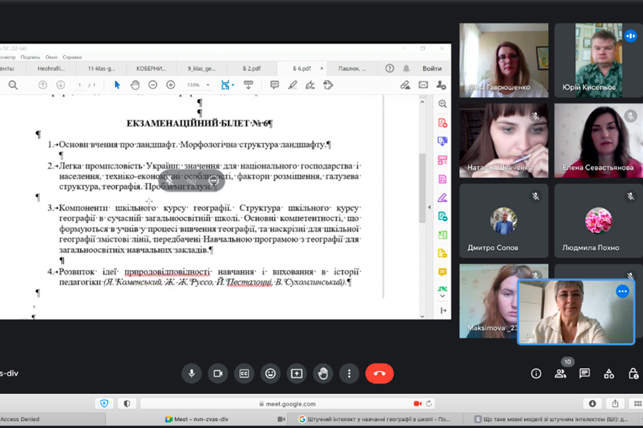Viewport: 643px width, 428px height.
Task: Show the participants list
Action: (561, 374)
